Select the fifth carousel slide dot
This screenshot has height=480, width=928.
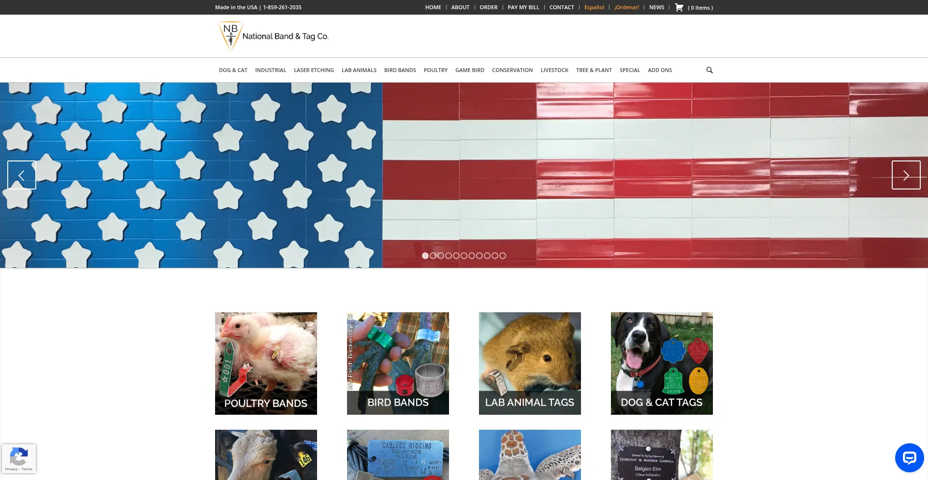point(456,256)
